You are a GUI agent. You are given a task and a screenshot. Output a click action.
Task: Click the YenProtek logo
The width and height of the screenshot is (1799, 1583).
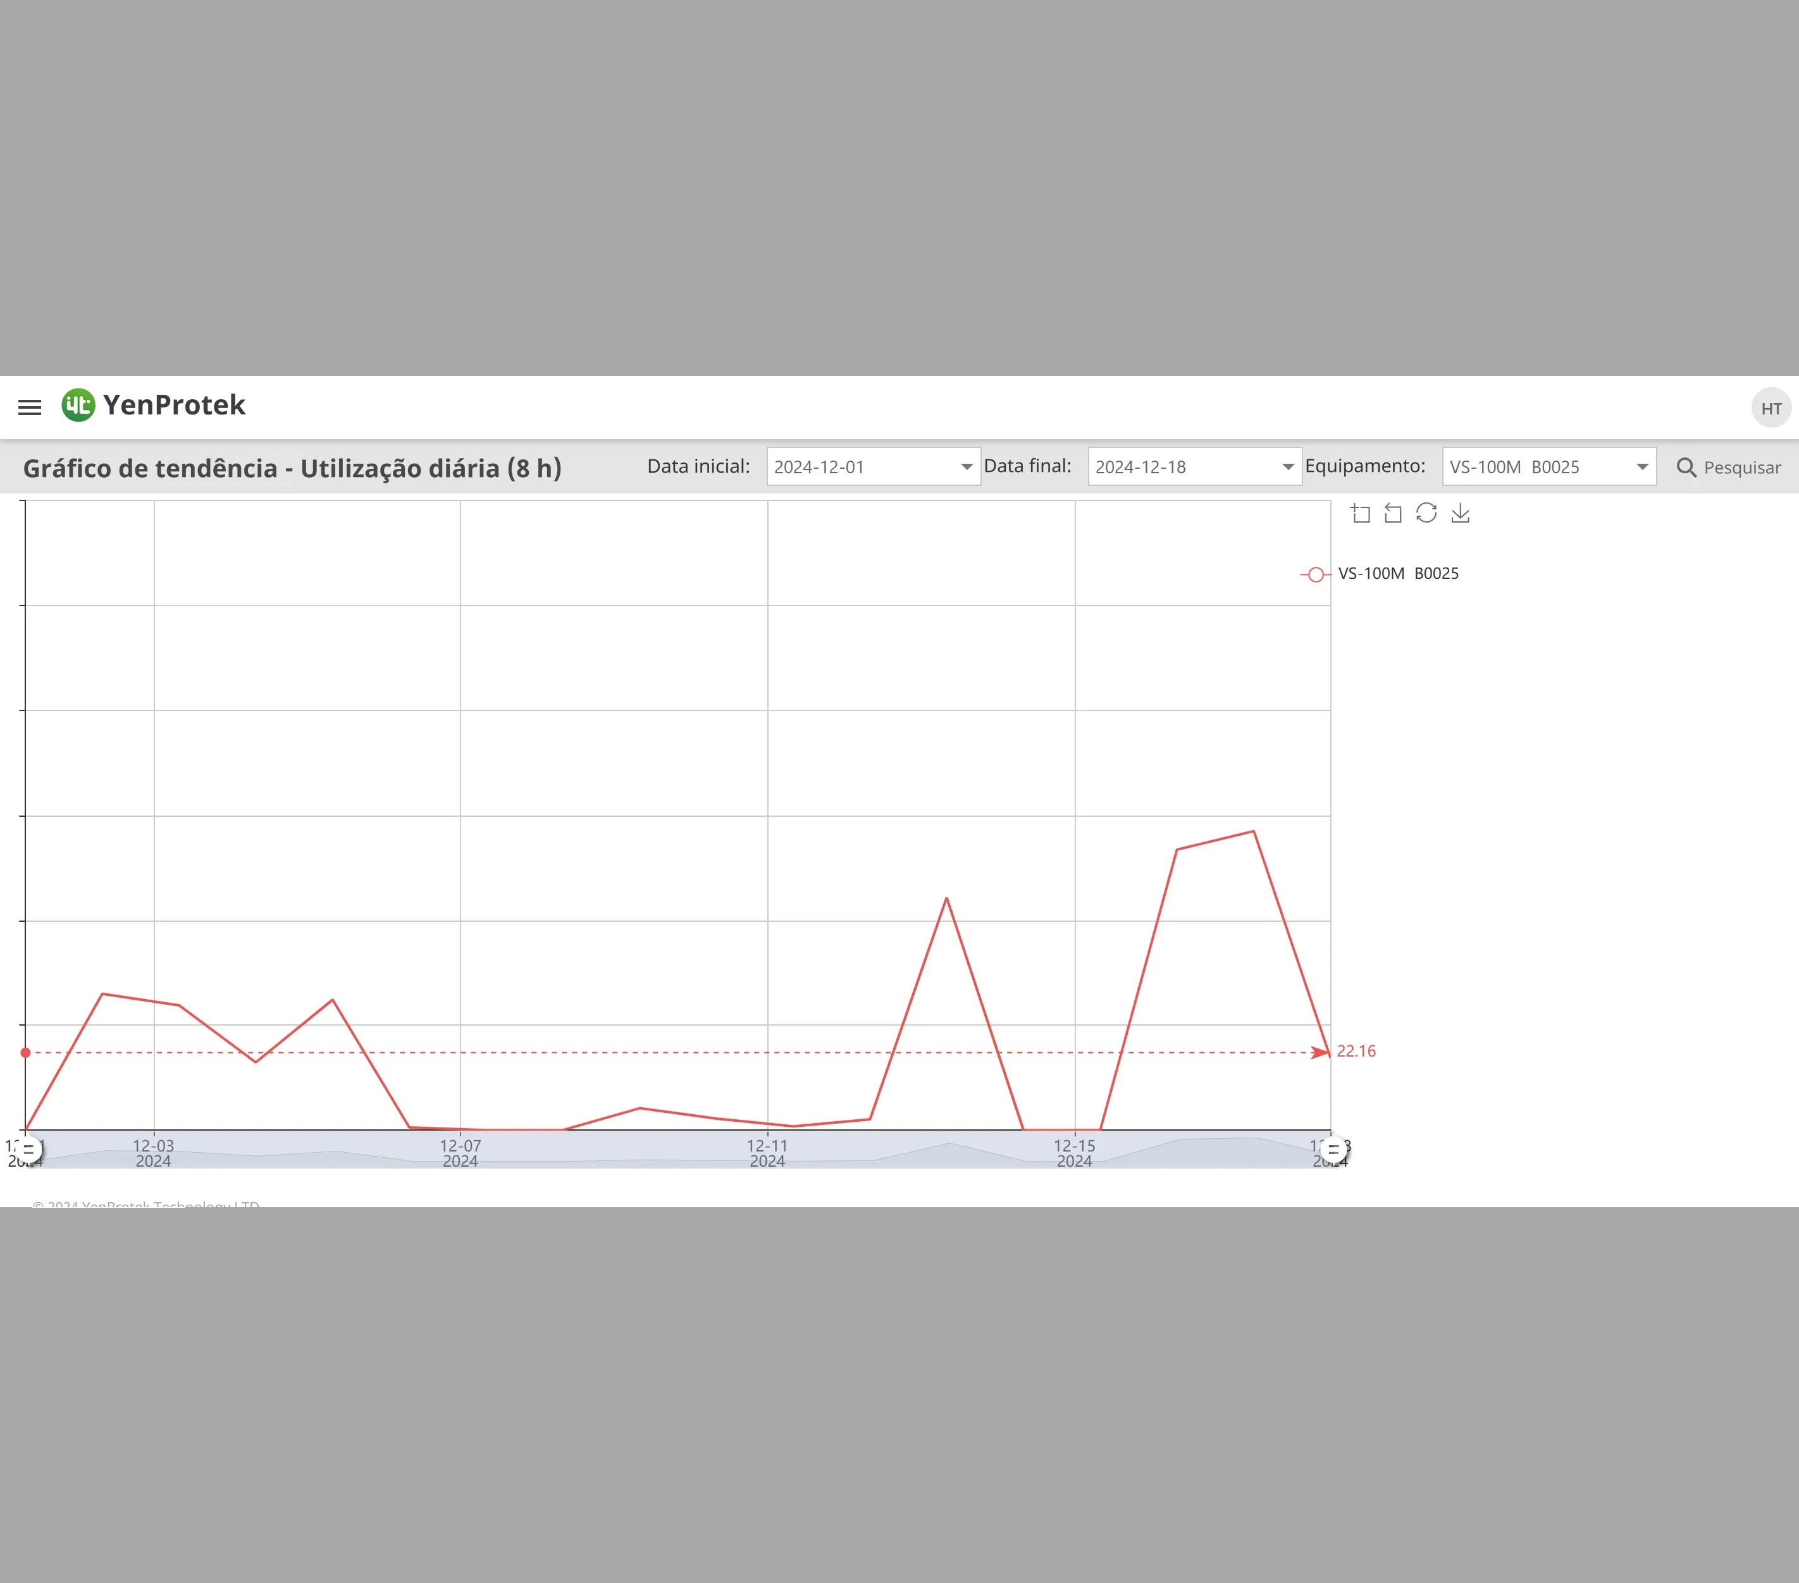(153, 405)
